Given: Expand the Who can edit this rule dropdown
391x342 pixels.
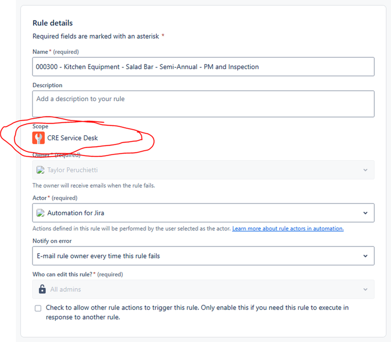Looking at the screenshot, I should click(203, 289).
